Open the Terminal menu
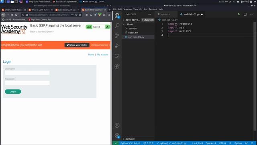 pyautogui.click(x=153, y=9)
